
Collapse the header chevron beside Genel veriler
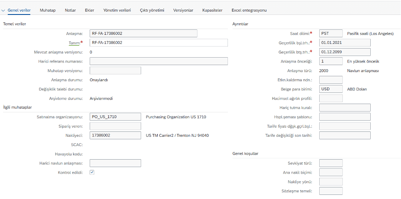pos(3,10)
